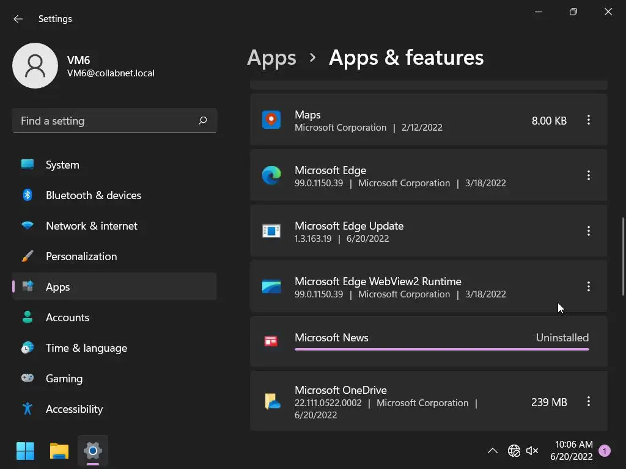Open File Explorer from the taskbar
This screenshot has height=469, width=626.
pyautogui.click(x=59, y=451)
